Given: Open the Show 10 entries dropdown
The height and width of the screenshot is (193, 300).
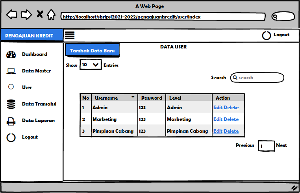Looking at the screenshot, I should click(91, 65).
